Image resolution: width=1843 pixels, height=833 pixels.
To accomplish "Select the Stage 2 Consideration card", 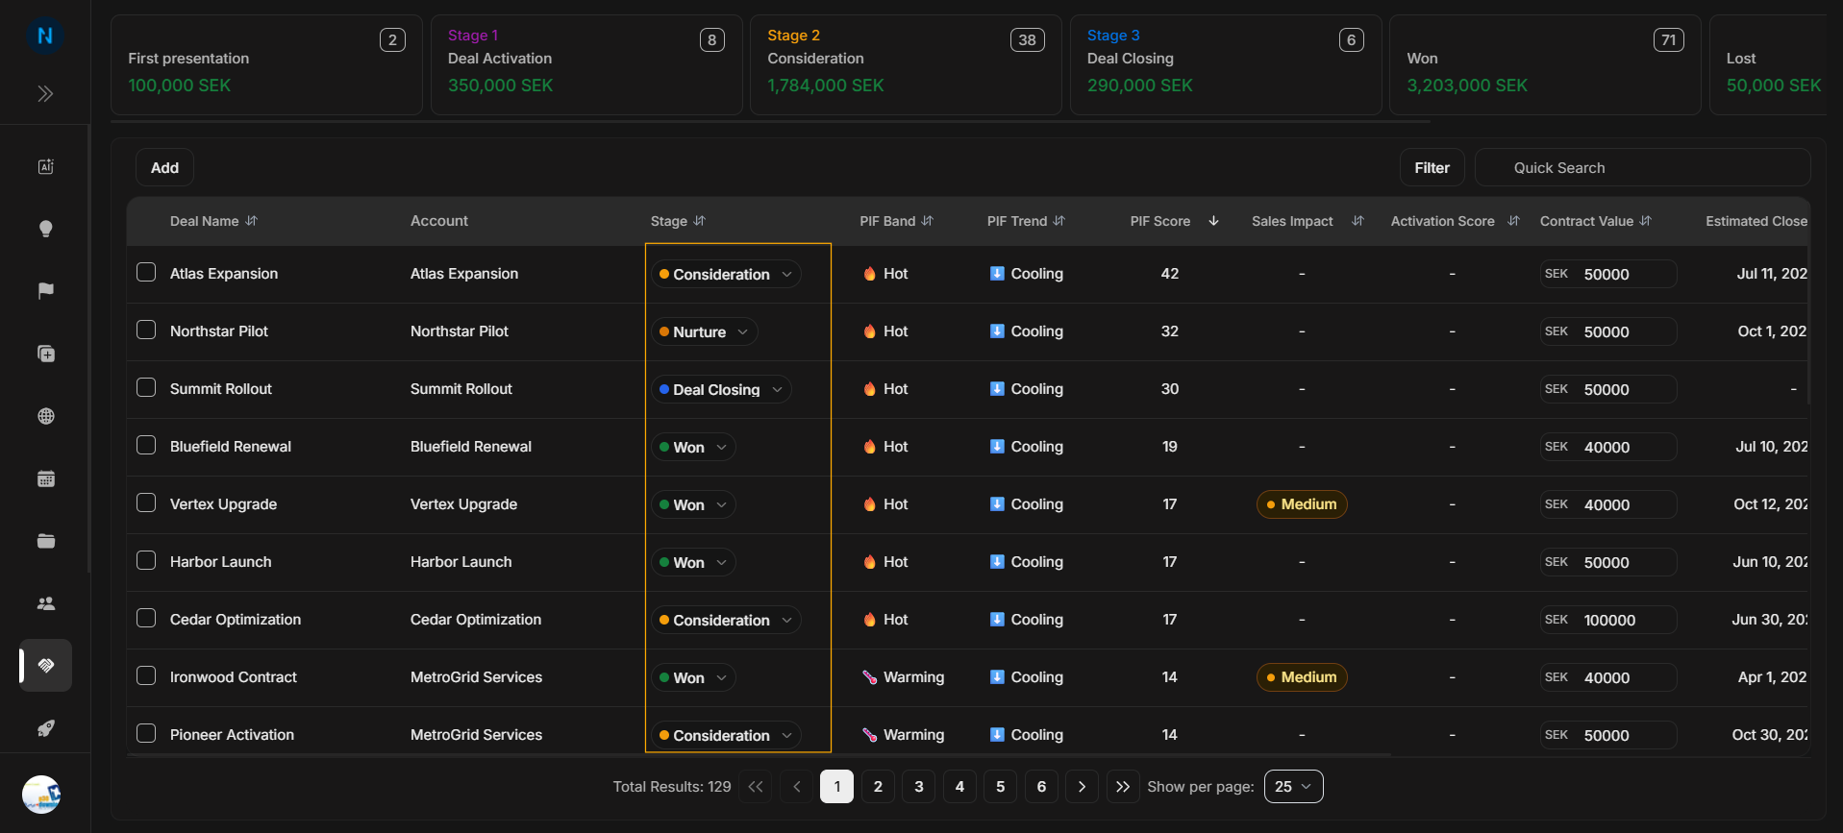I will [x=906, y=64].
